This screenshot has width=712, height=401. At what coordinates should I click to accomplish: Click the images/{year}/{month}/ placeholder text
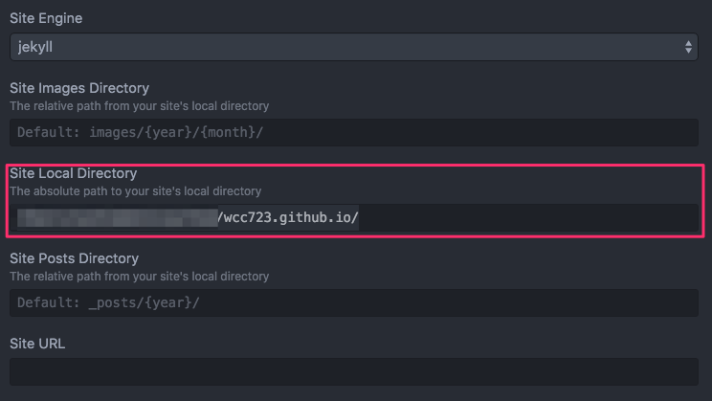click(176, 133)
